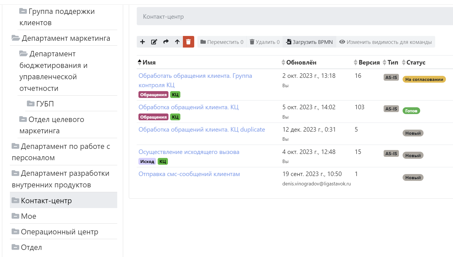The width and height of the screenshot is (453, 257).
Task: Click folder icon beside Департамент разработки
Action: coord(15,173)
